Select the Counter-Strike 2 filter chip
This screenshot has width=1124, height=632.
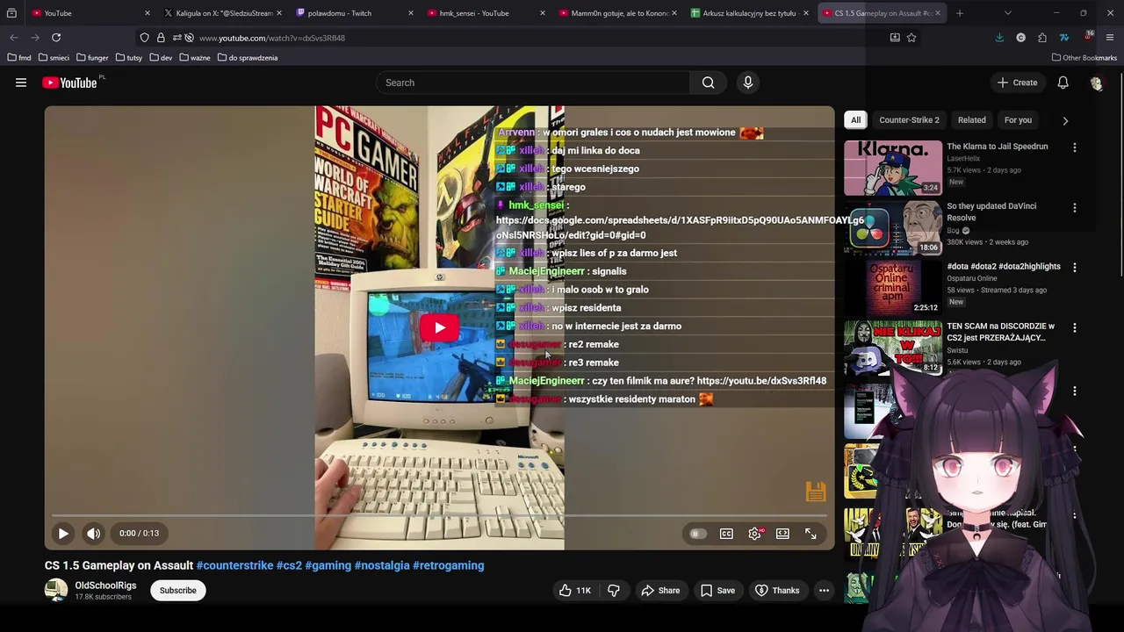pyautogui.click(x=909, y=120)
